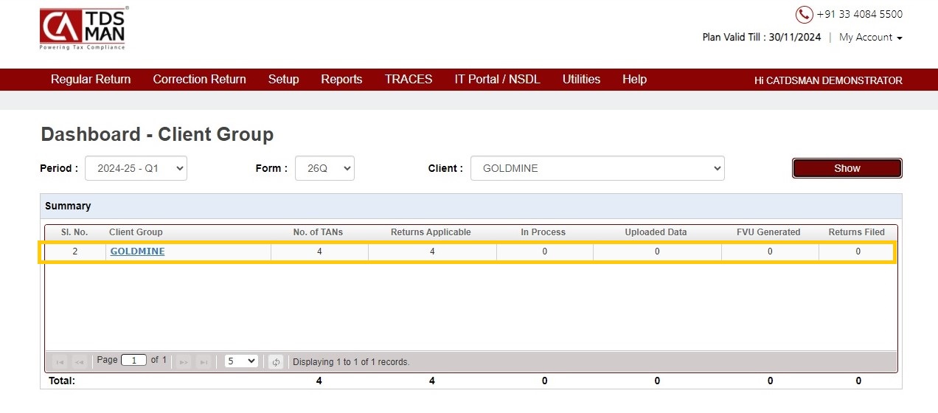Click the CA TDSMAN logo
The image size is (938, 413).
83,28
